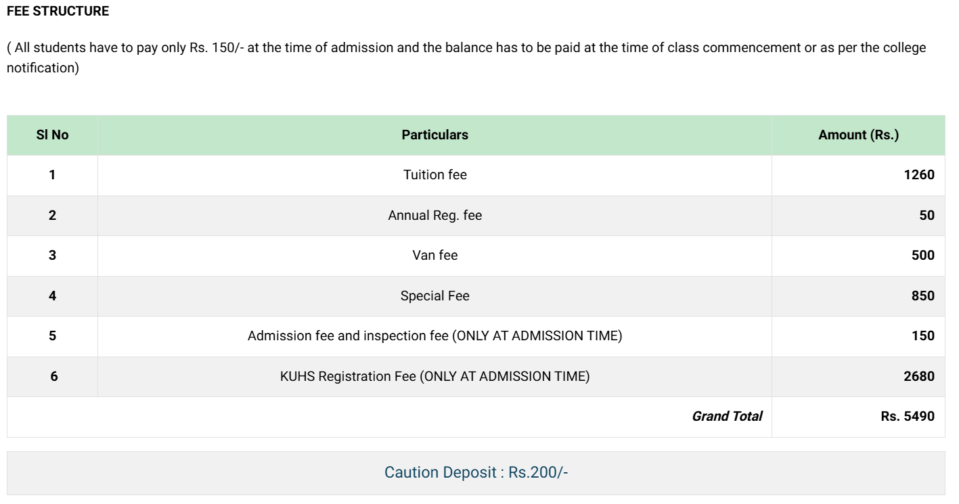Click the Grand Total label
This screenshot has width=959, height=504.
[726, 417]
